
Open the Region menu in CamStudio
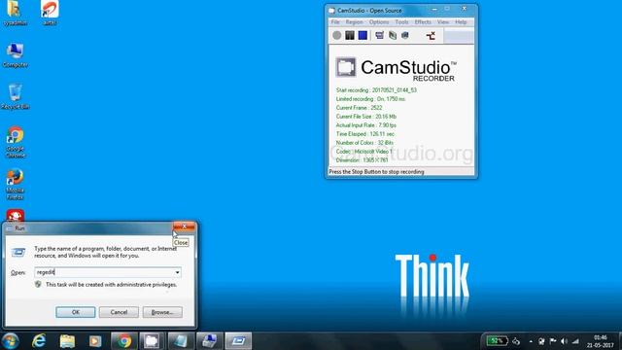[x=354, y=22]
